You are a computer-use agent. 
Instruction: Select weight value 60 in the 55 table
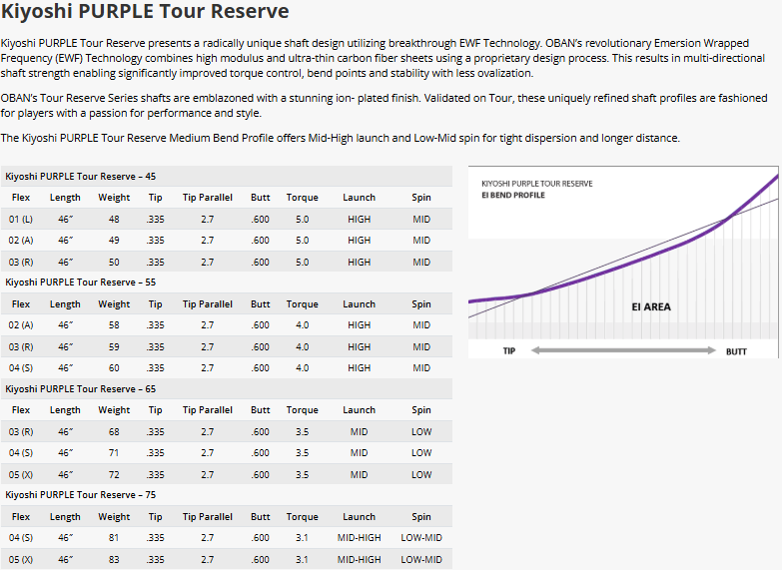pyautogui.click(x=114, y=368)
